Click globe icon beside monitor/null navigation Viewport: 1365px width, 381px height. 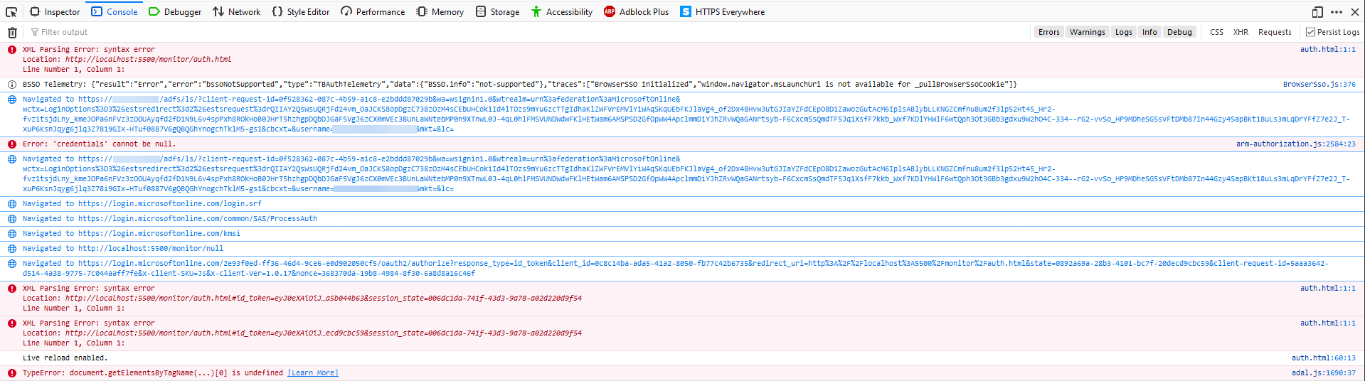(x=12, y=249)
